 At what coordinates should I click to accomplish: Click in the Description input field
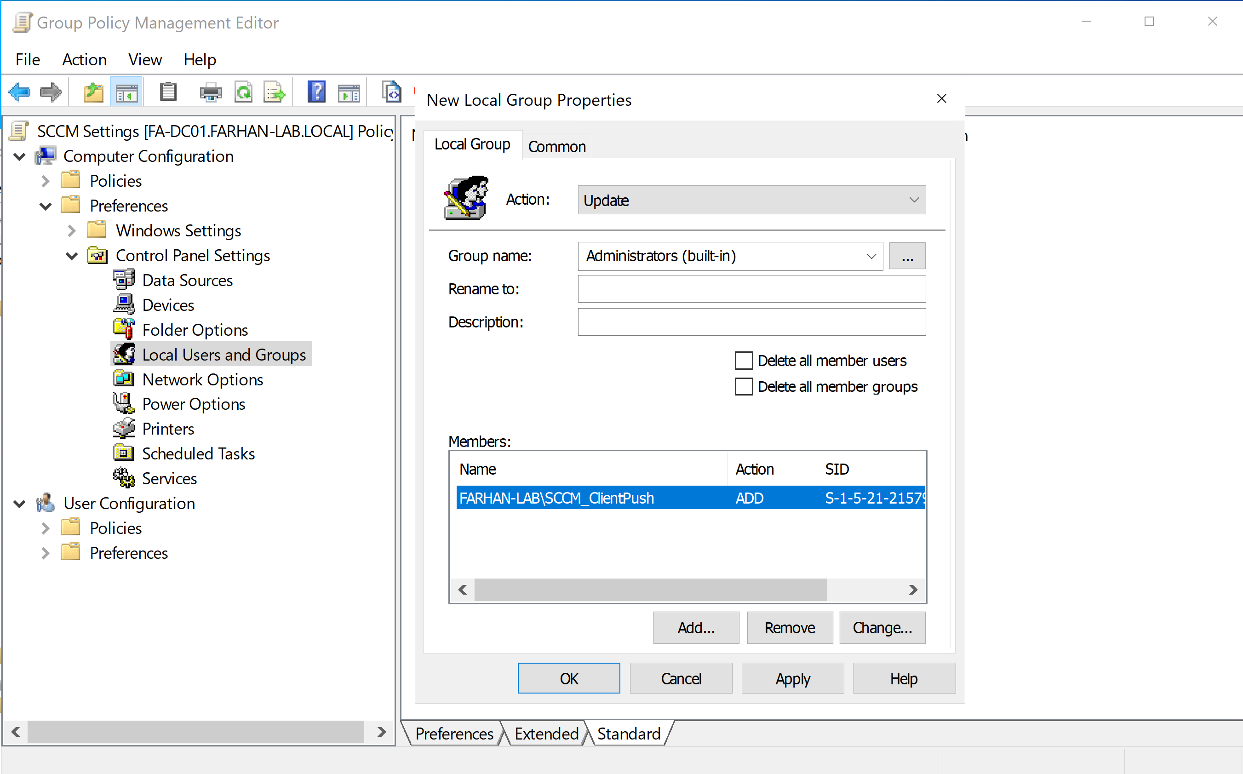(x=751, y=322)
